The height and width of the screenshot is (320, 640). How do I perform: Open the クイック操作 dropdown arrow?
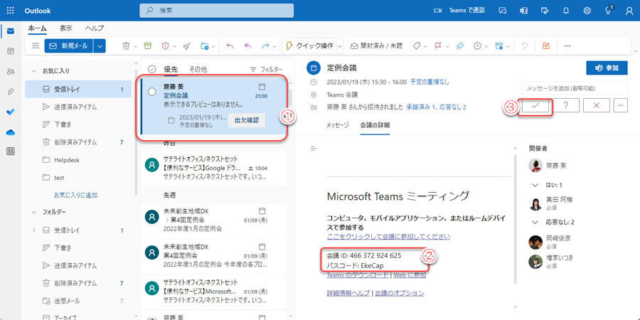340,46
